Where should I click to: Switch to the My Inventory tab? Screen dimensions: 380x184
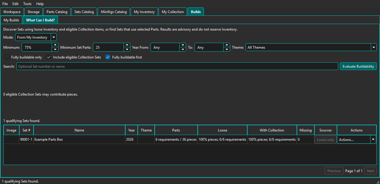(144, 12)
